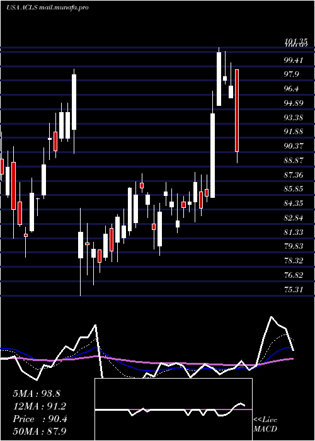
Task: Select the 79.83 price axis label
Action: click(294, 246)
